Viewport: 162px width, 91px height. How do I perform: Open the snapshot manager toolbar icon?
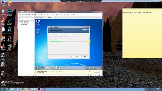pyautogui.click(x=53, y=15)
